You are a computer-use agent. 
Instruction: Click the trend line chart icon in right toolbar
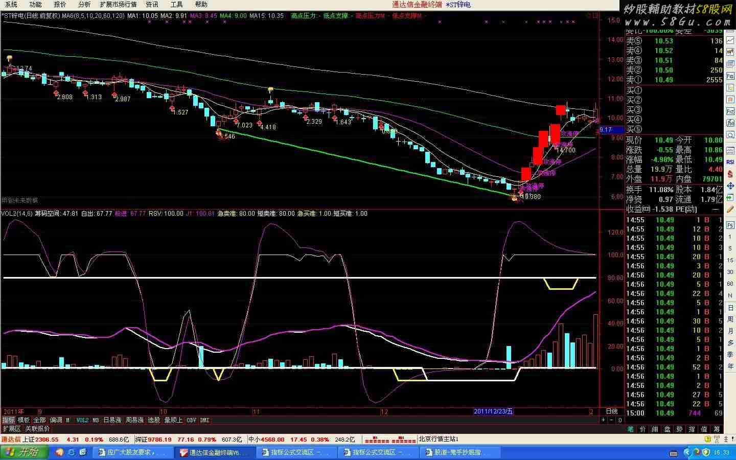(730, 41)
